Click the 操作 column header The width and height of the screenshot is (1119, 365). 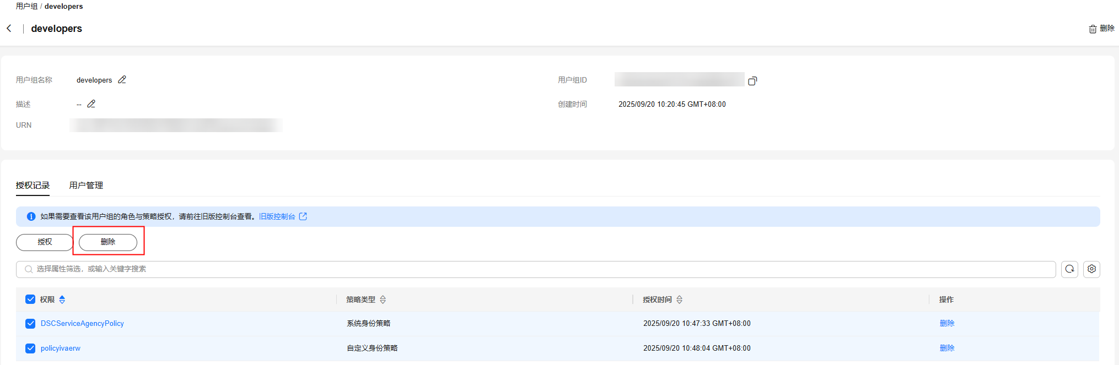pos(946,299)
